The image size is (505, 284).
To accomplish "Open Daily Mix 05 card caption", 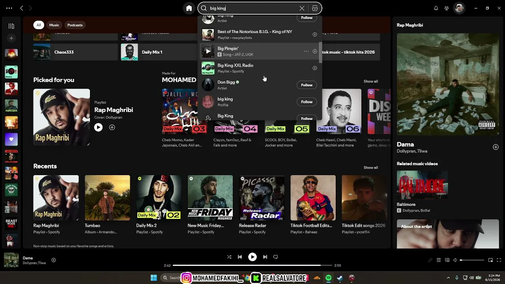I will coord(281,142).
